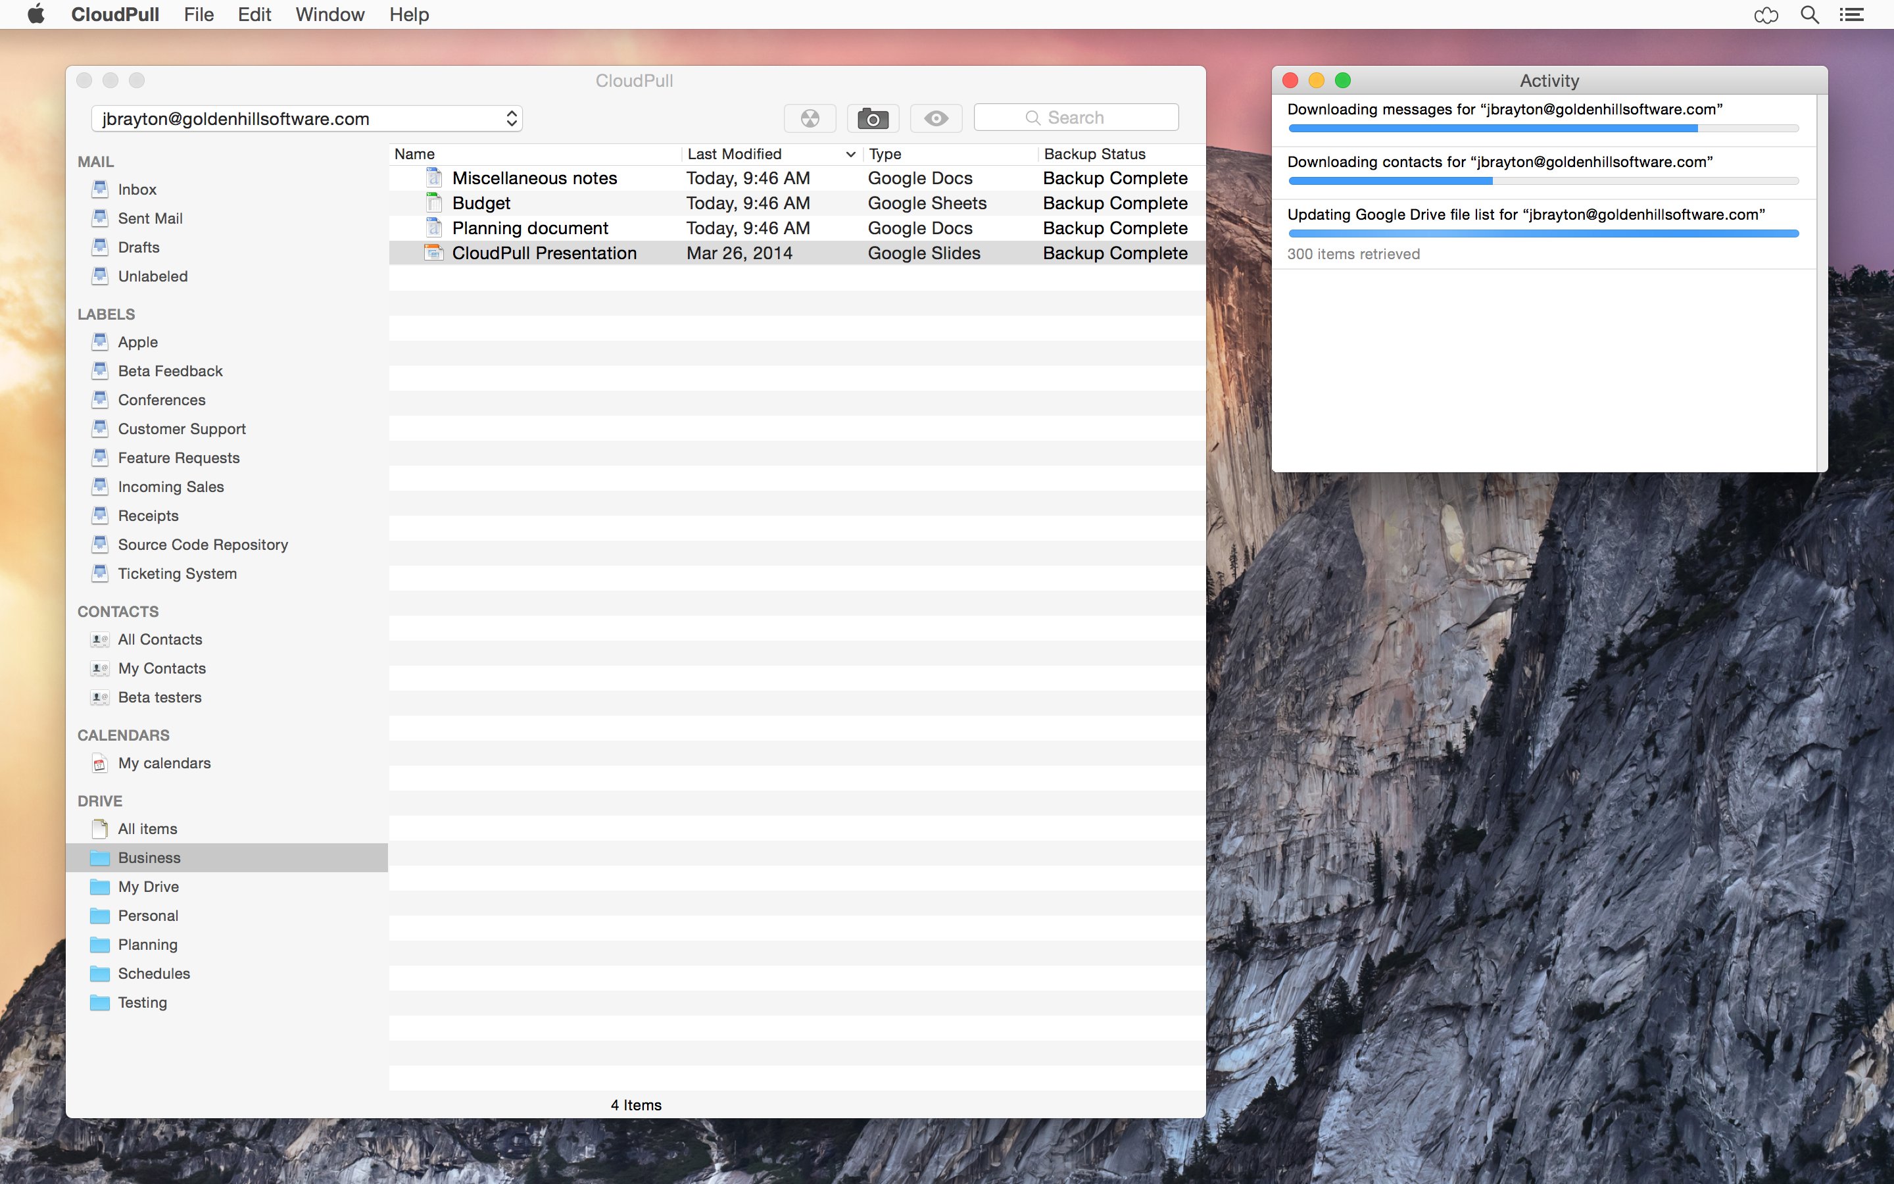Viewport: 1894px width, 1184px height.
Task: Click the Personal folder icon
Action: pos(100,916)
